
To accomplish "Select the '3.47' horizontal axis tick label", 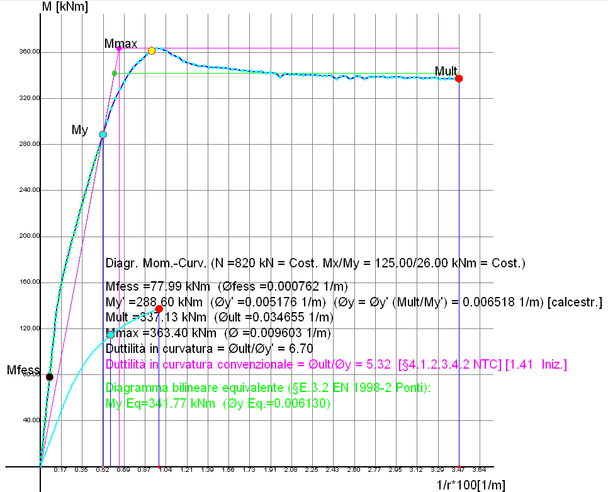I will coord(458,470).
